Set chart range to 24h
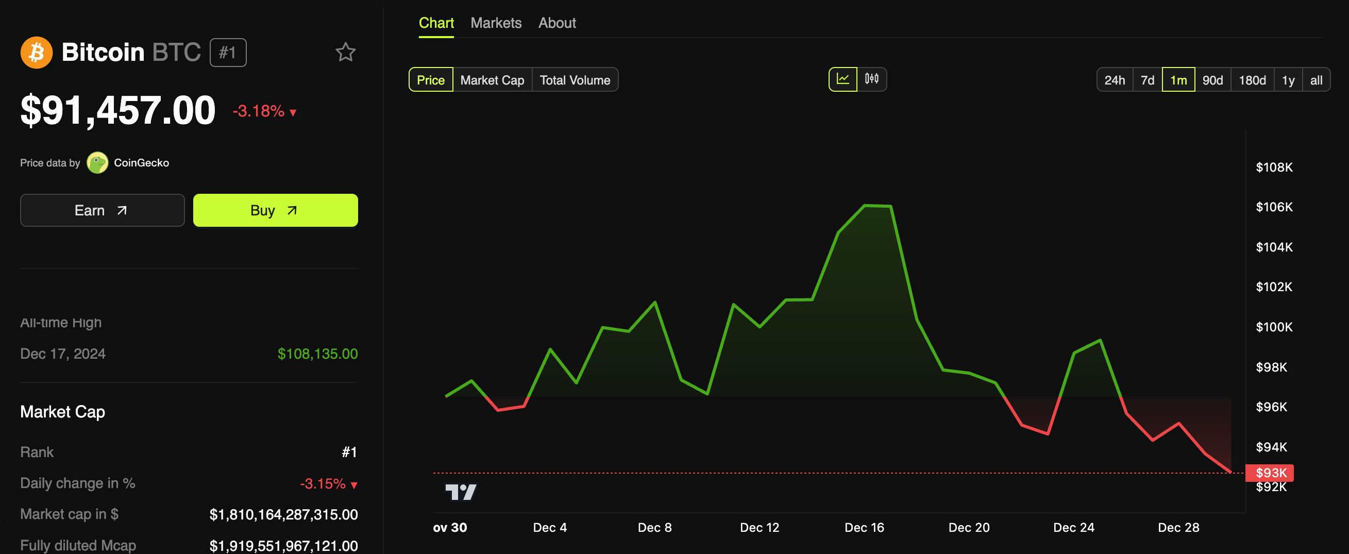 coord(1115,80)
